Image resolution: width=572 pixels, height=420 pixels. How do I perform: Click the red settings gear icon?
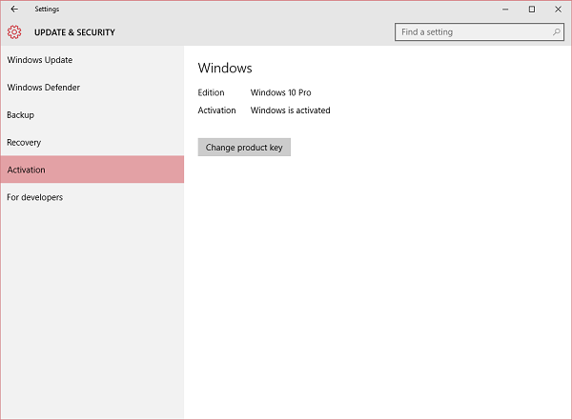coord(14,32)
